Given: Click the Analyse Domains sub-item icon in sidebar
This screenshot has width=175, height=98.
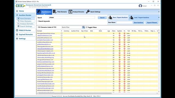Looking at the screenshot, I should point(18,24).
